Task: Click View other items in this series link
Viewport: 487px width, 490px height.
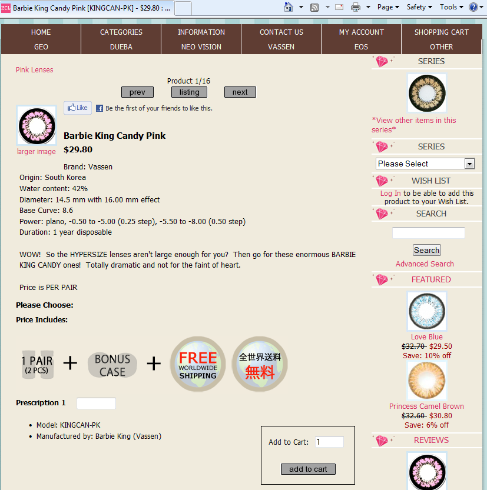Action: (x=413, y=125)
